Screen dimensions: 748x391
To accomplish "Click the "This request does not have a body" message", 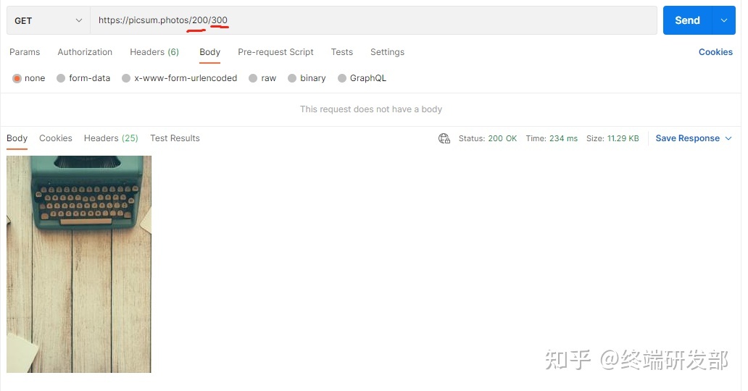I will pos(371,109).
